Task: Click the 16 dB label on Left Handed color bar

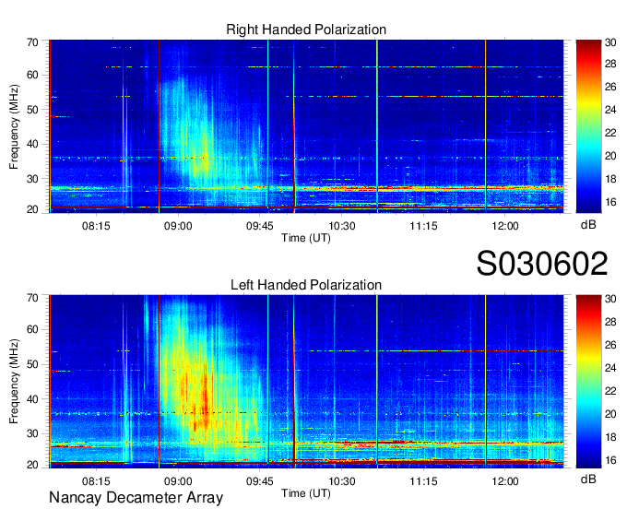Action: (610, 460)
